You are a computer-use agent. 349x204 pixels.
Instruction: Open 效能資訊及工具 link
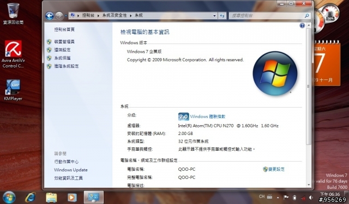coord(69,178)
